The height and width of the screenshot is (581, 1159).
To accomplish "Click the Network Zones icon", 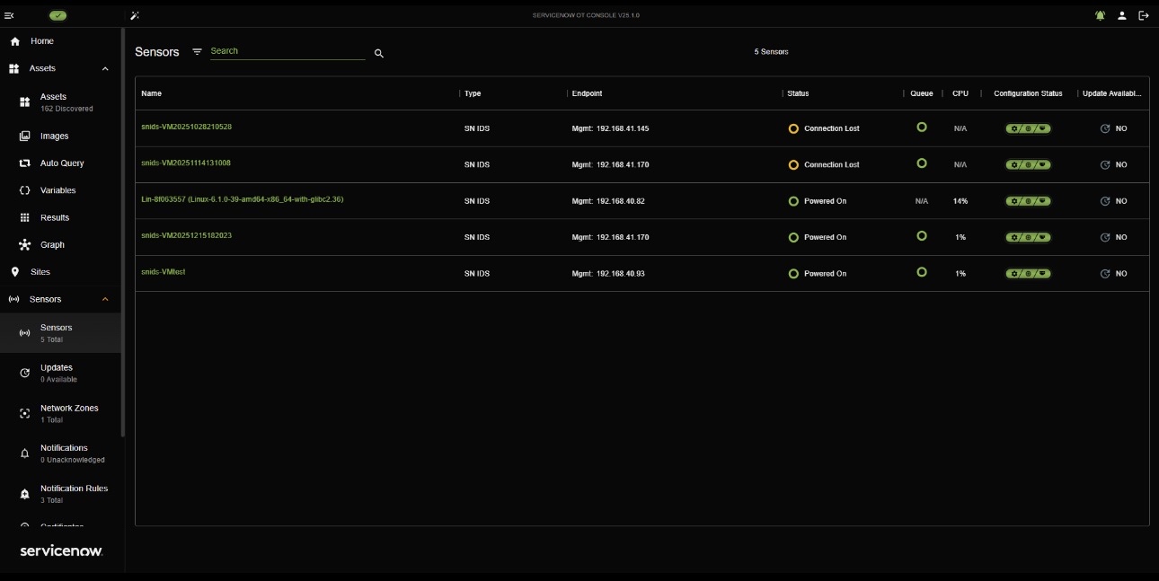I will click(25, 413).
